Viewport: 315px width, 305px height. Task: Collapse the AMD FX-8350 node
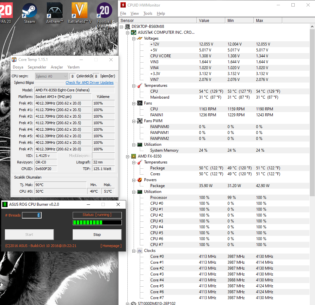pyautogui.click(x=127, y=157)
